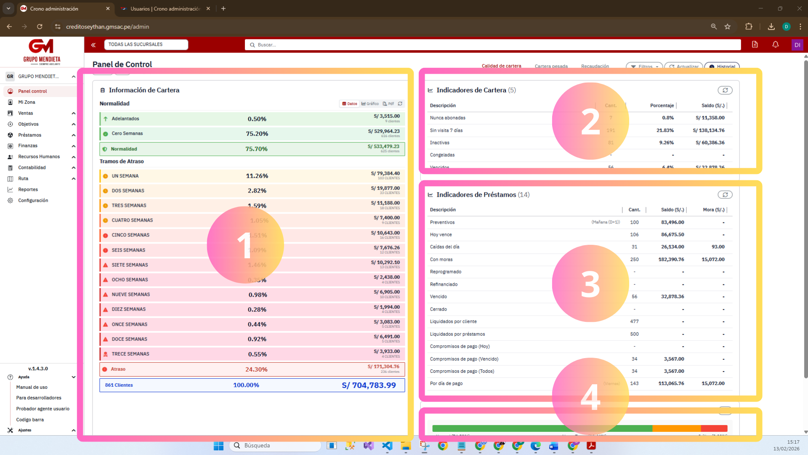Open Manual de uso link

pyautogui.click(x=32, y=387)
